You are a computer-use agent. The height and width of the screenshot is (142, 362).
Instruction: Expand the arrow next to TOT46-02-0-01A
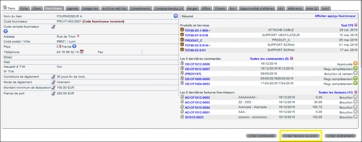pyautogui.click(x=209, y=46)
